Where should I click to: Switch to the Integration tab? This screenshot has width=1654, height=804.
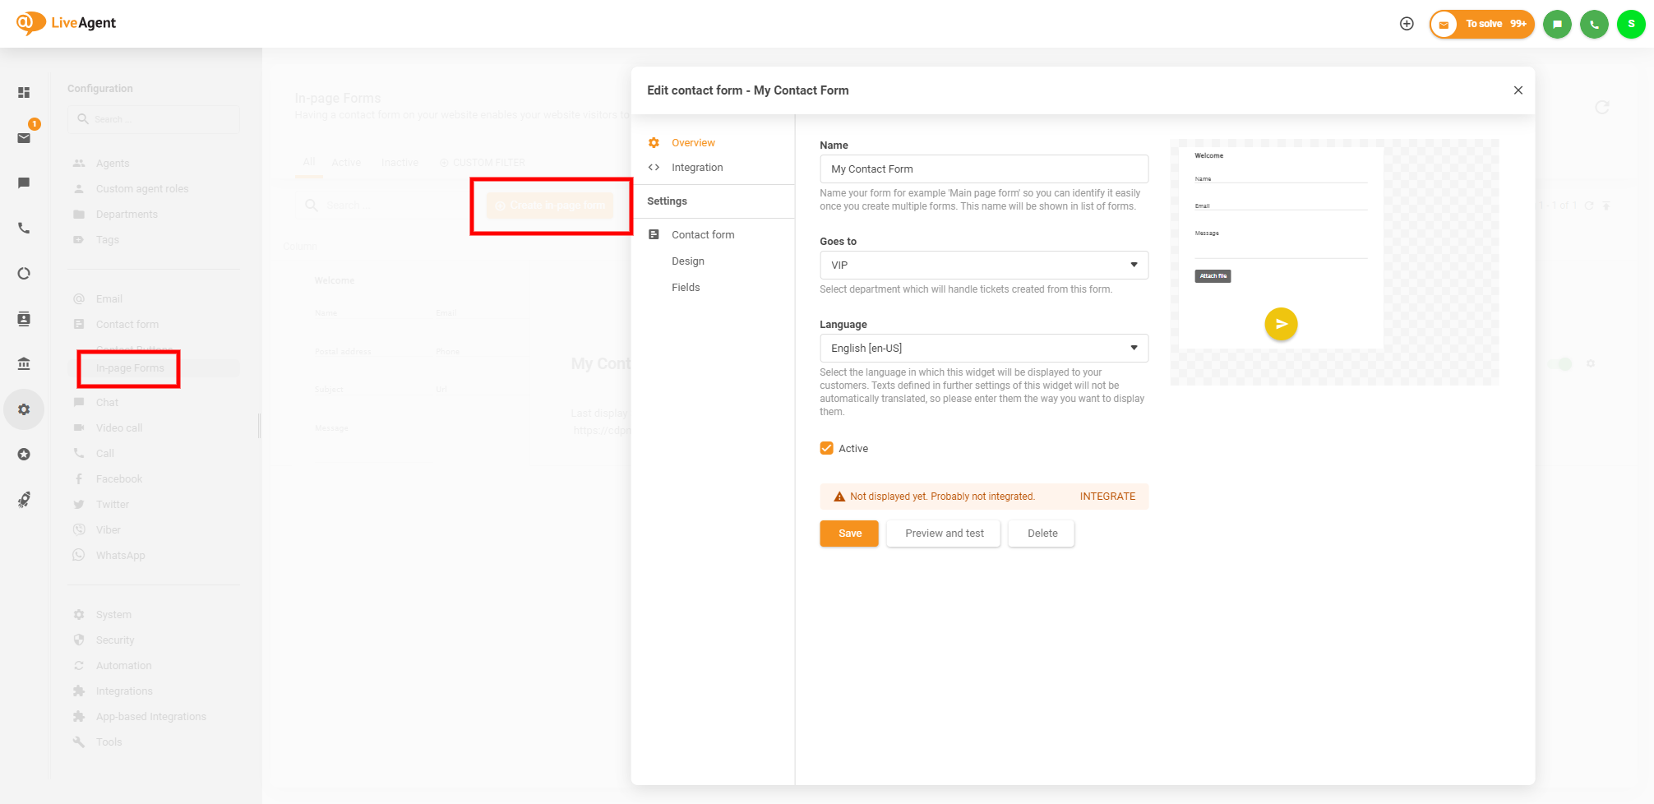(x=696, y=167)
